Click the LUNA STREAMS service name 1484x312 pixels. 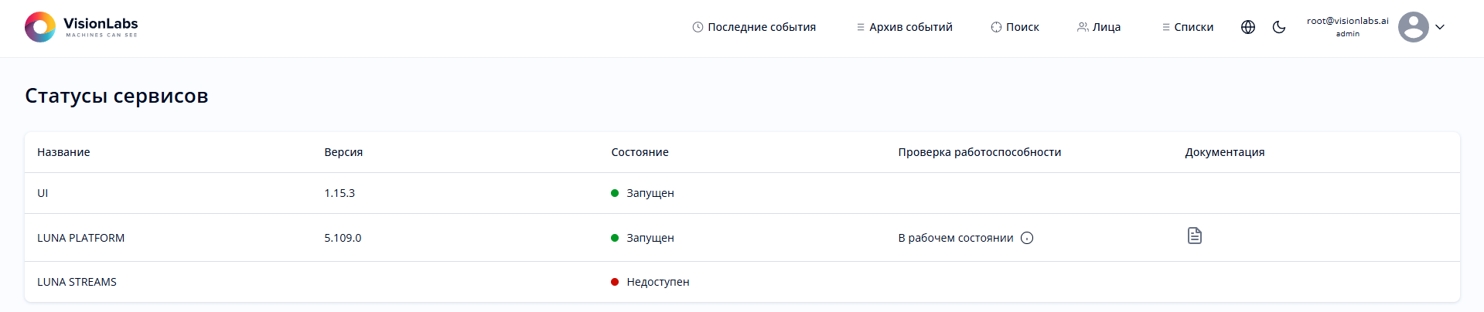point(77,282)
